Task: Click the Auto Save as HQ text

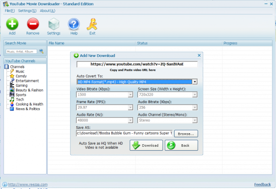Action: point(101,145)
